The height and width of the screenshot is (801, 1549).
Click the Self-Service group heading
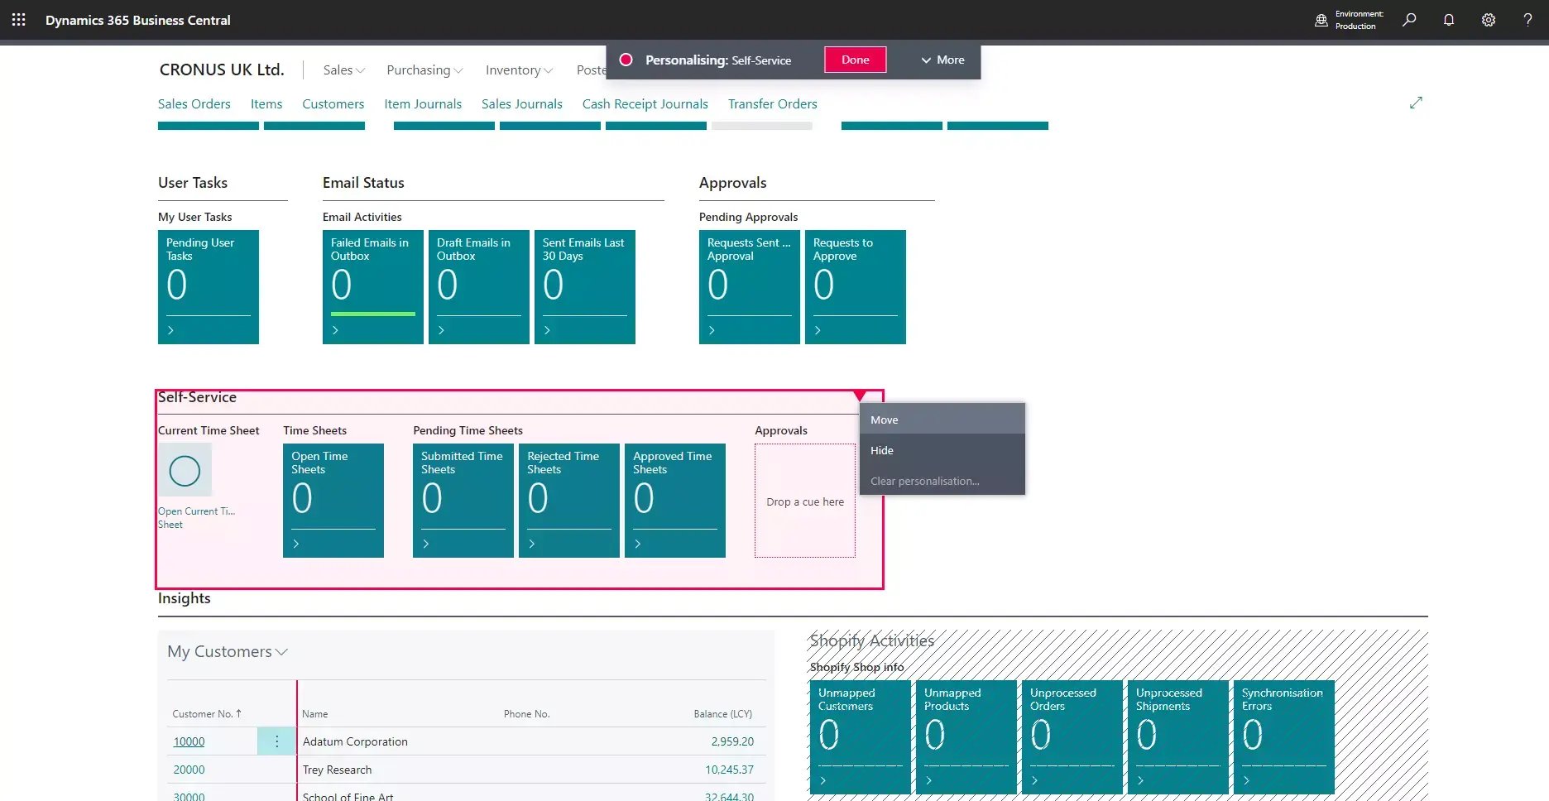tap(198, 398)
